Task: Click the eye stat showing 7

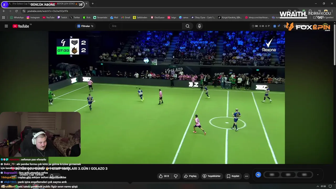Action: pos(267,26)
